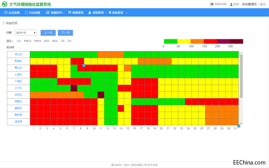Click the 数据研判 chart icon

coord(47,13)
